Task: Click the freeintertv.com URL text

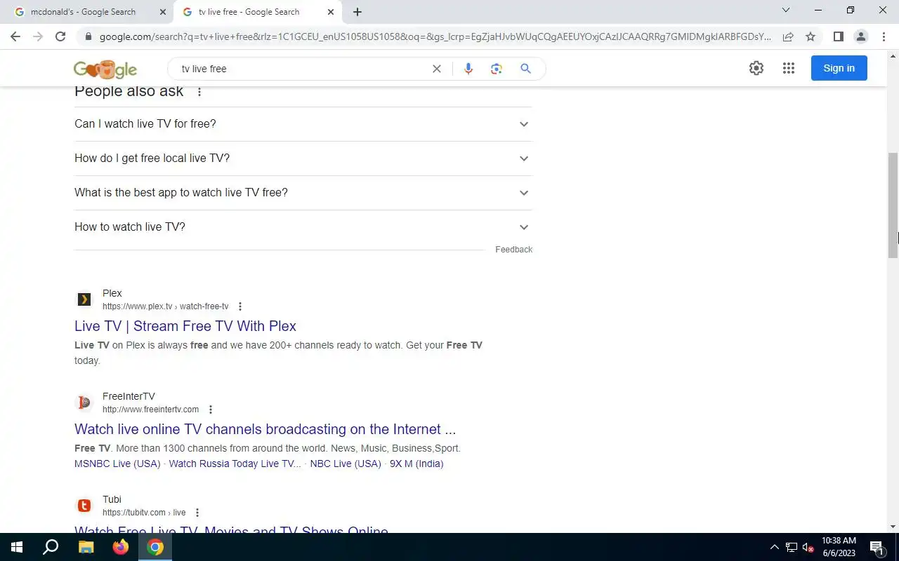Action: [151, 410]
